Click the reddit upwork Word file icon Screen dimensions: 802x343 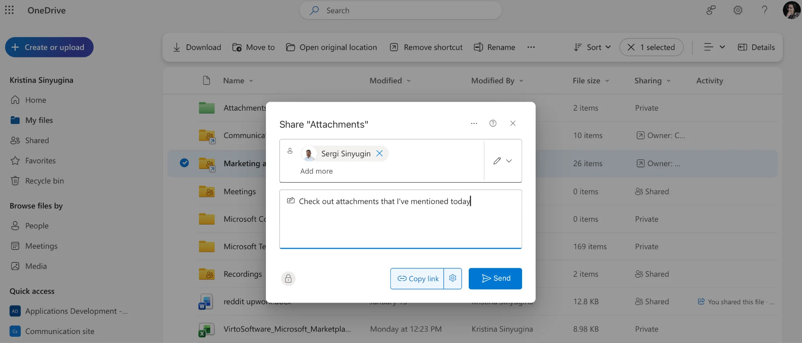(206, 302)
